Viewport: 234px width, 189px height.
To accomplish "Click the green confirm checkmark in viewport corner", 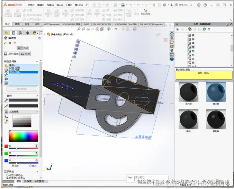I will pos(158,35).
